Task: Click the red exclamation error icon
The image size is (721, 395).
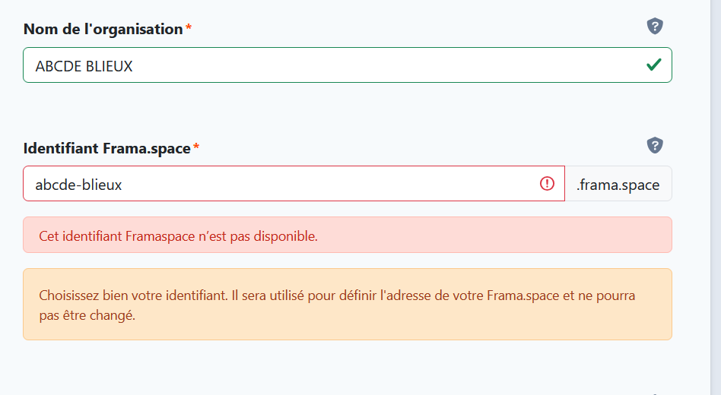Action: [x=547, y=184]
